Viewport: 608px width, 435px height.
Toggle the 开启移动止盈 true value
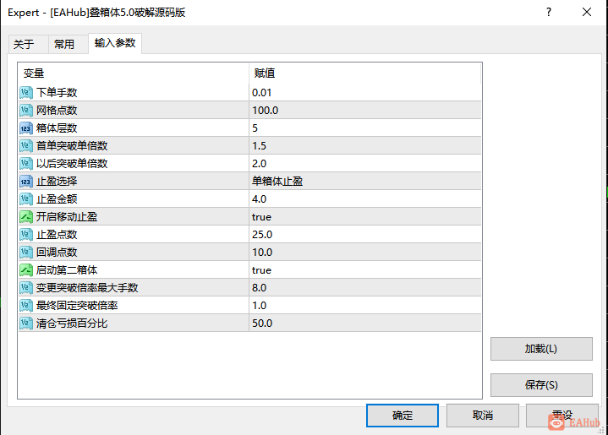(x=364, y=217)
